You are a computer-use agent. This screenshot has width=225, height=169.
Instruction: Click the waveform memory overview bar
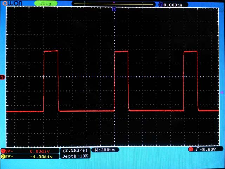pyautogui.click(x=114, y=4)
